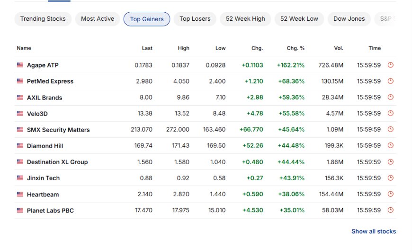Viewport: 412px width, 252px height.
Task: Switch to Dow Jones tab
Action: coord(349,19)
